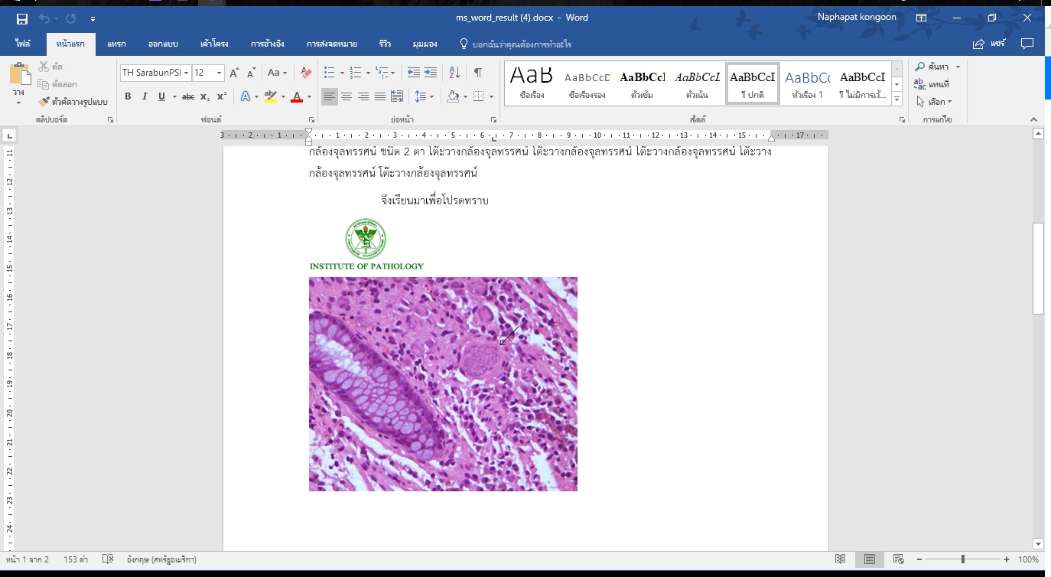Open the font size dropdown showing 12
The height and width of the screenshot is (577, 1051).
pyautogui.click(x=219, y=73)
